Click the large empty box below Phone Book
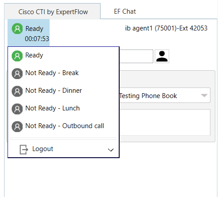The image size is (218, 197). 165,122
